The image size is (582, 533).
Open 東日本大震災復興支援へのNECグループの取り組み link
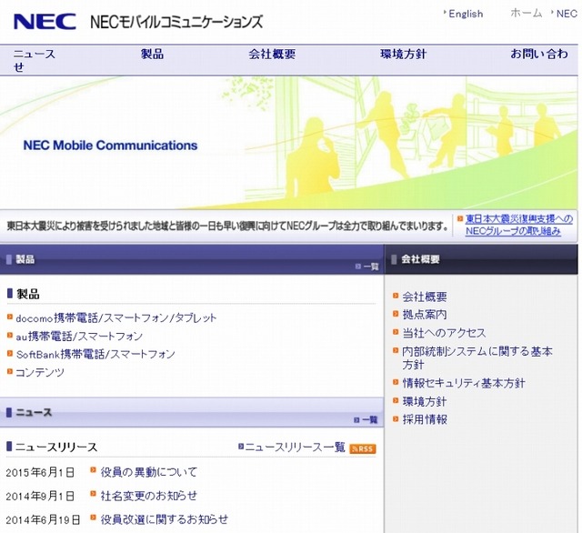[x=518, y=225]
